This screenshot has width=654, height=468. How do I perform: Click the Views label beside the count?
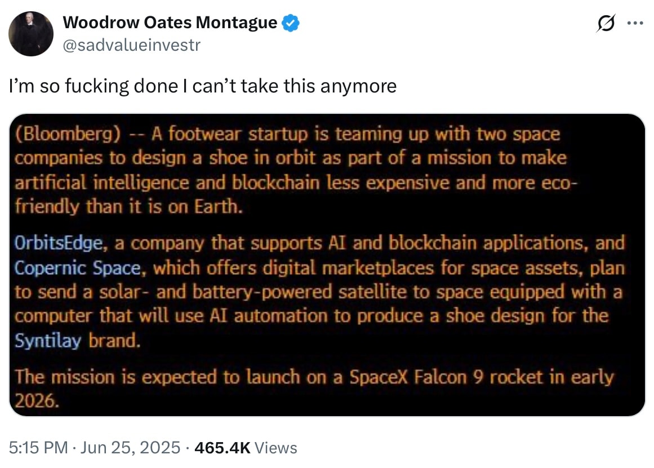[276, 448]
